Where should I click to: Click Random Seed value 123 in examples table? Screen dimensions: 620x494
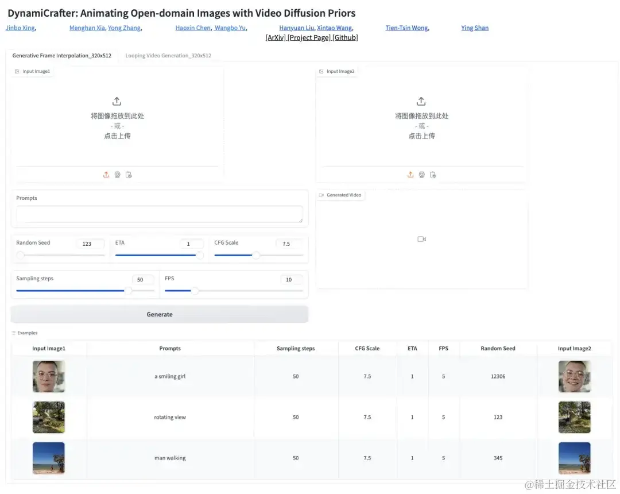click(498, 417)
